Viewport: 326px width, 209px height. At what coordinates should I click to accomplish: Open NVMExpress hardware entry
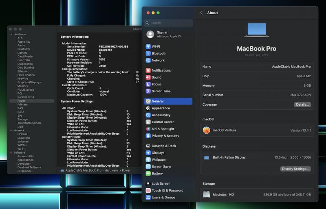(26, 90)
